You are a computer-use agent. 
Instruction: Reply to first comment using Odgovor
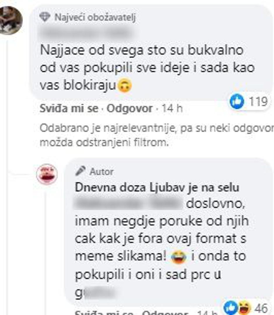pyautogui.click(x=129, y=109)
